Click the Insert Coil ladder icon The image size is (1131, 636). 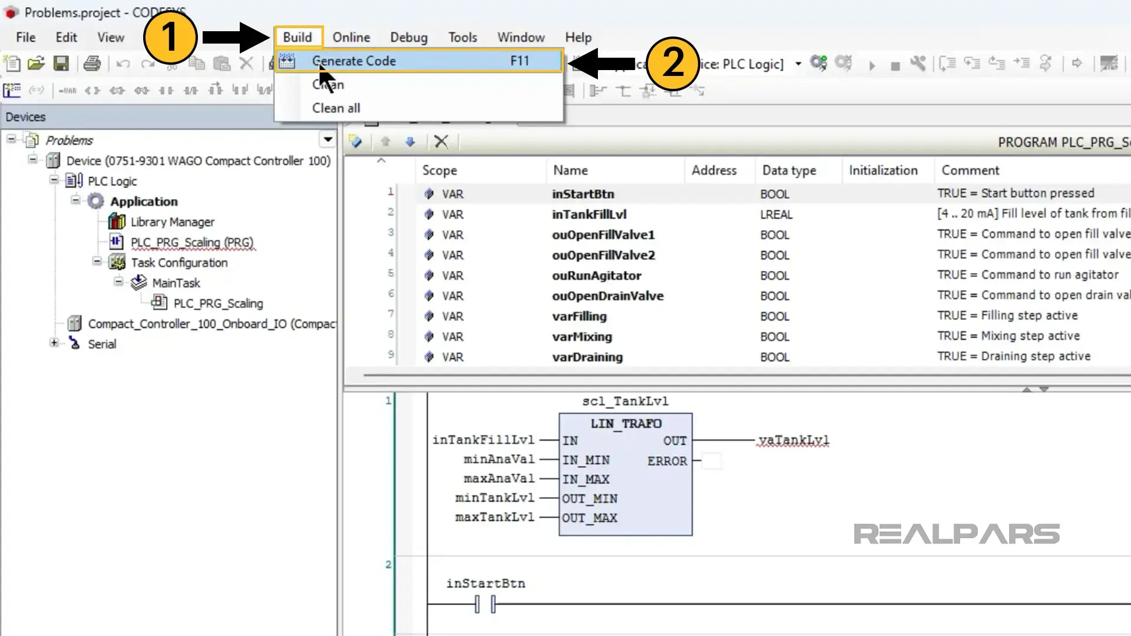tap(92, 91)
